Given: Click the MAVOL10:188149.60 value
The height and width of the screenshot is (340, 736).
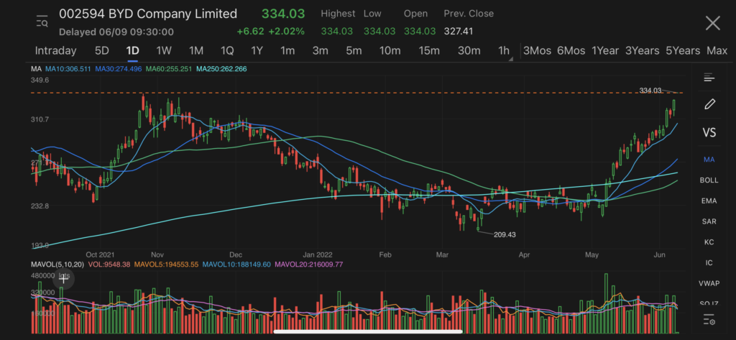Looking at the screenshot, I should coord(236,265).
